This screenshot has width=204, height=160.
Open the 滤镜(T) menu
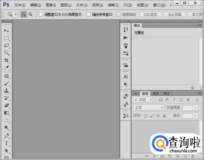113,5
